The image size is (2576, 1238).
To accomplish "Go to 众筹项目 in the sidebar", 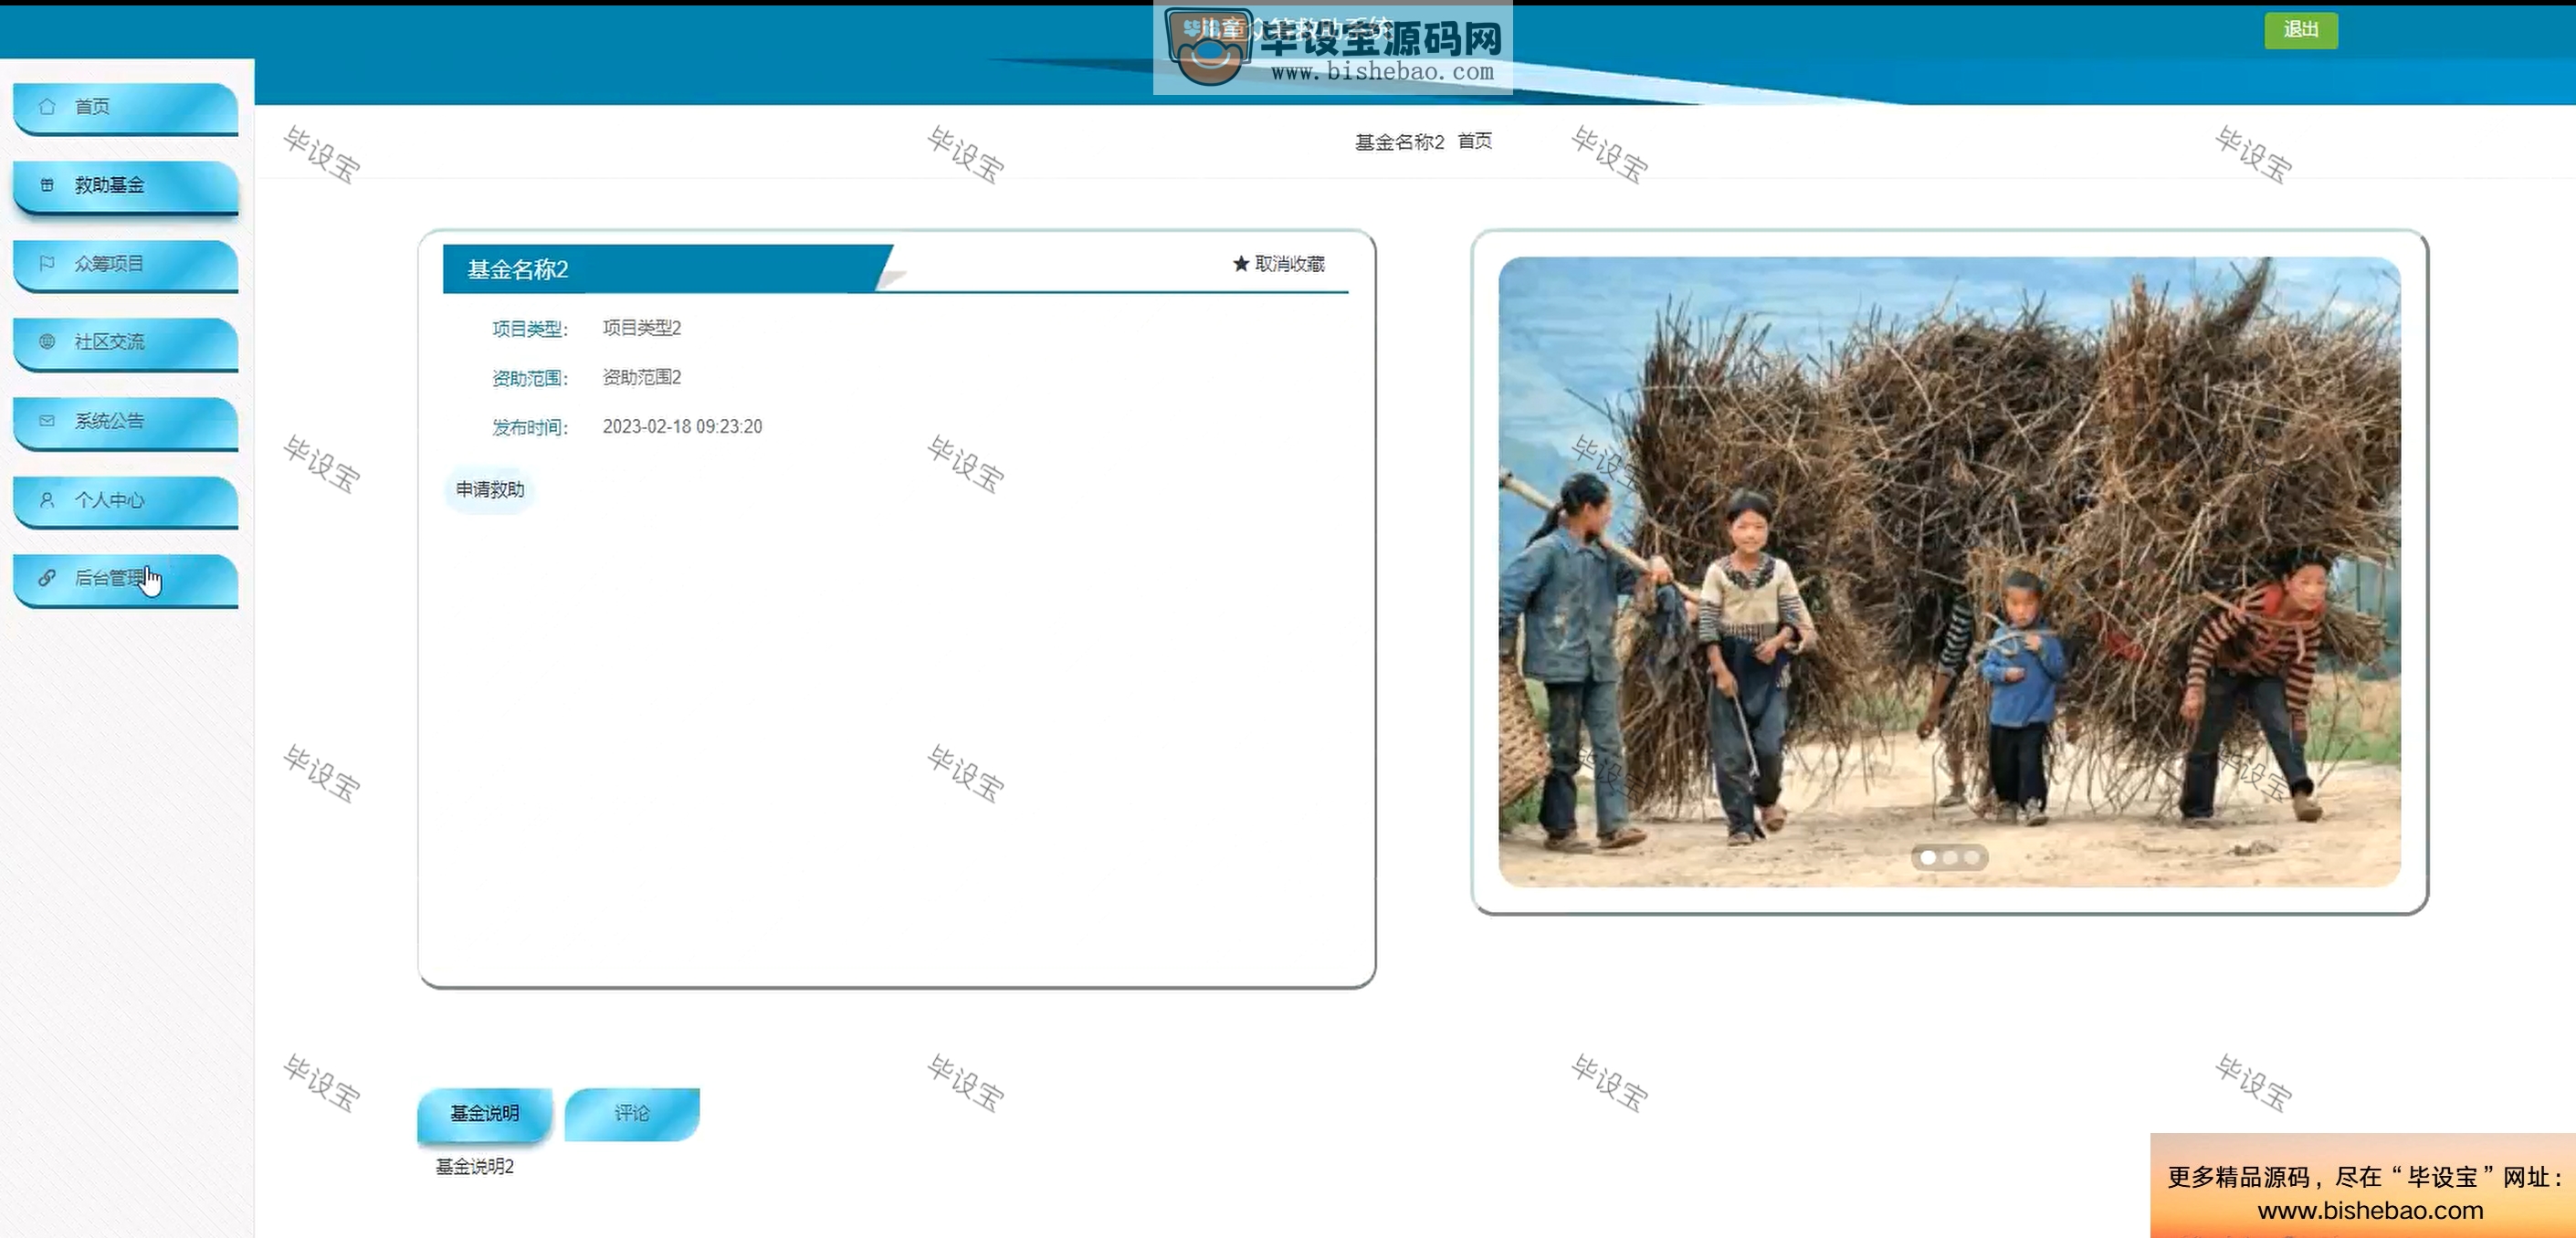I will click(126, 265).
